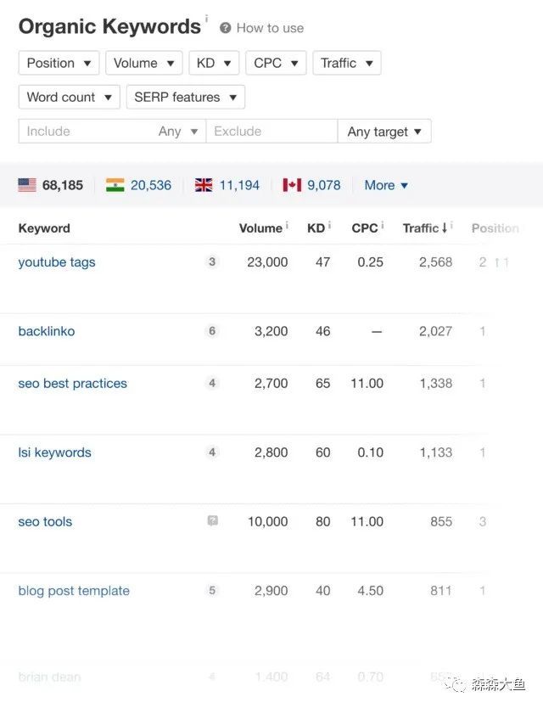Click the CPC info icon
543x708 pixels.
(383, 225)
